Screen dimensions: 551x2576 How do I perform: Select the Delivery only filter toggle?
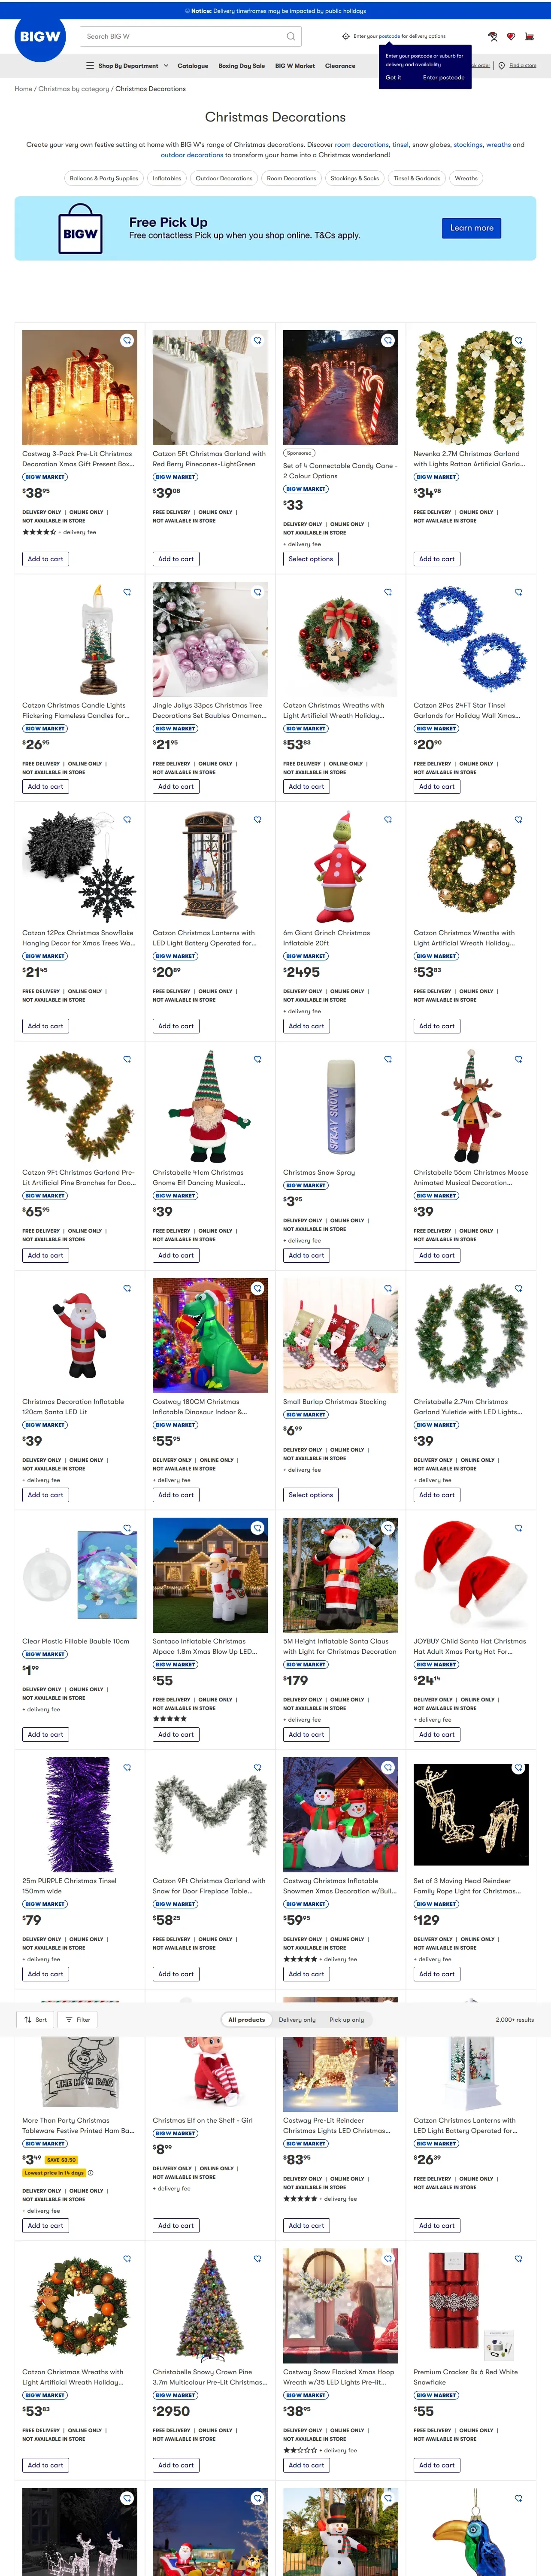click(297, 2020)
